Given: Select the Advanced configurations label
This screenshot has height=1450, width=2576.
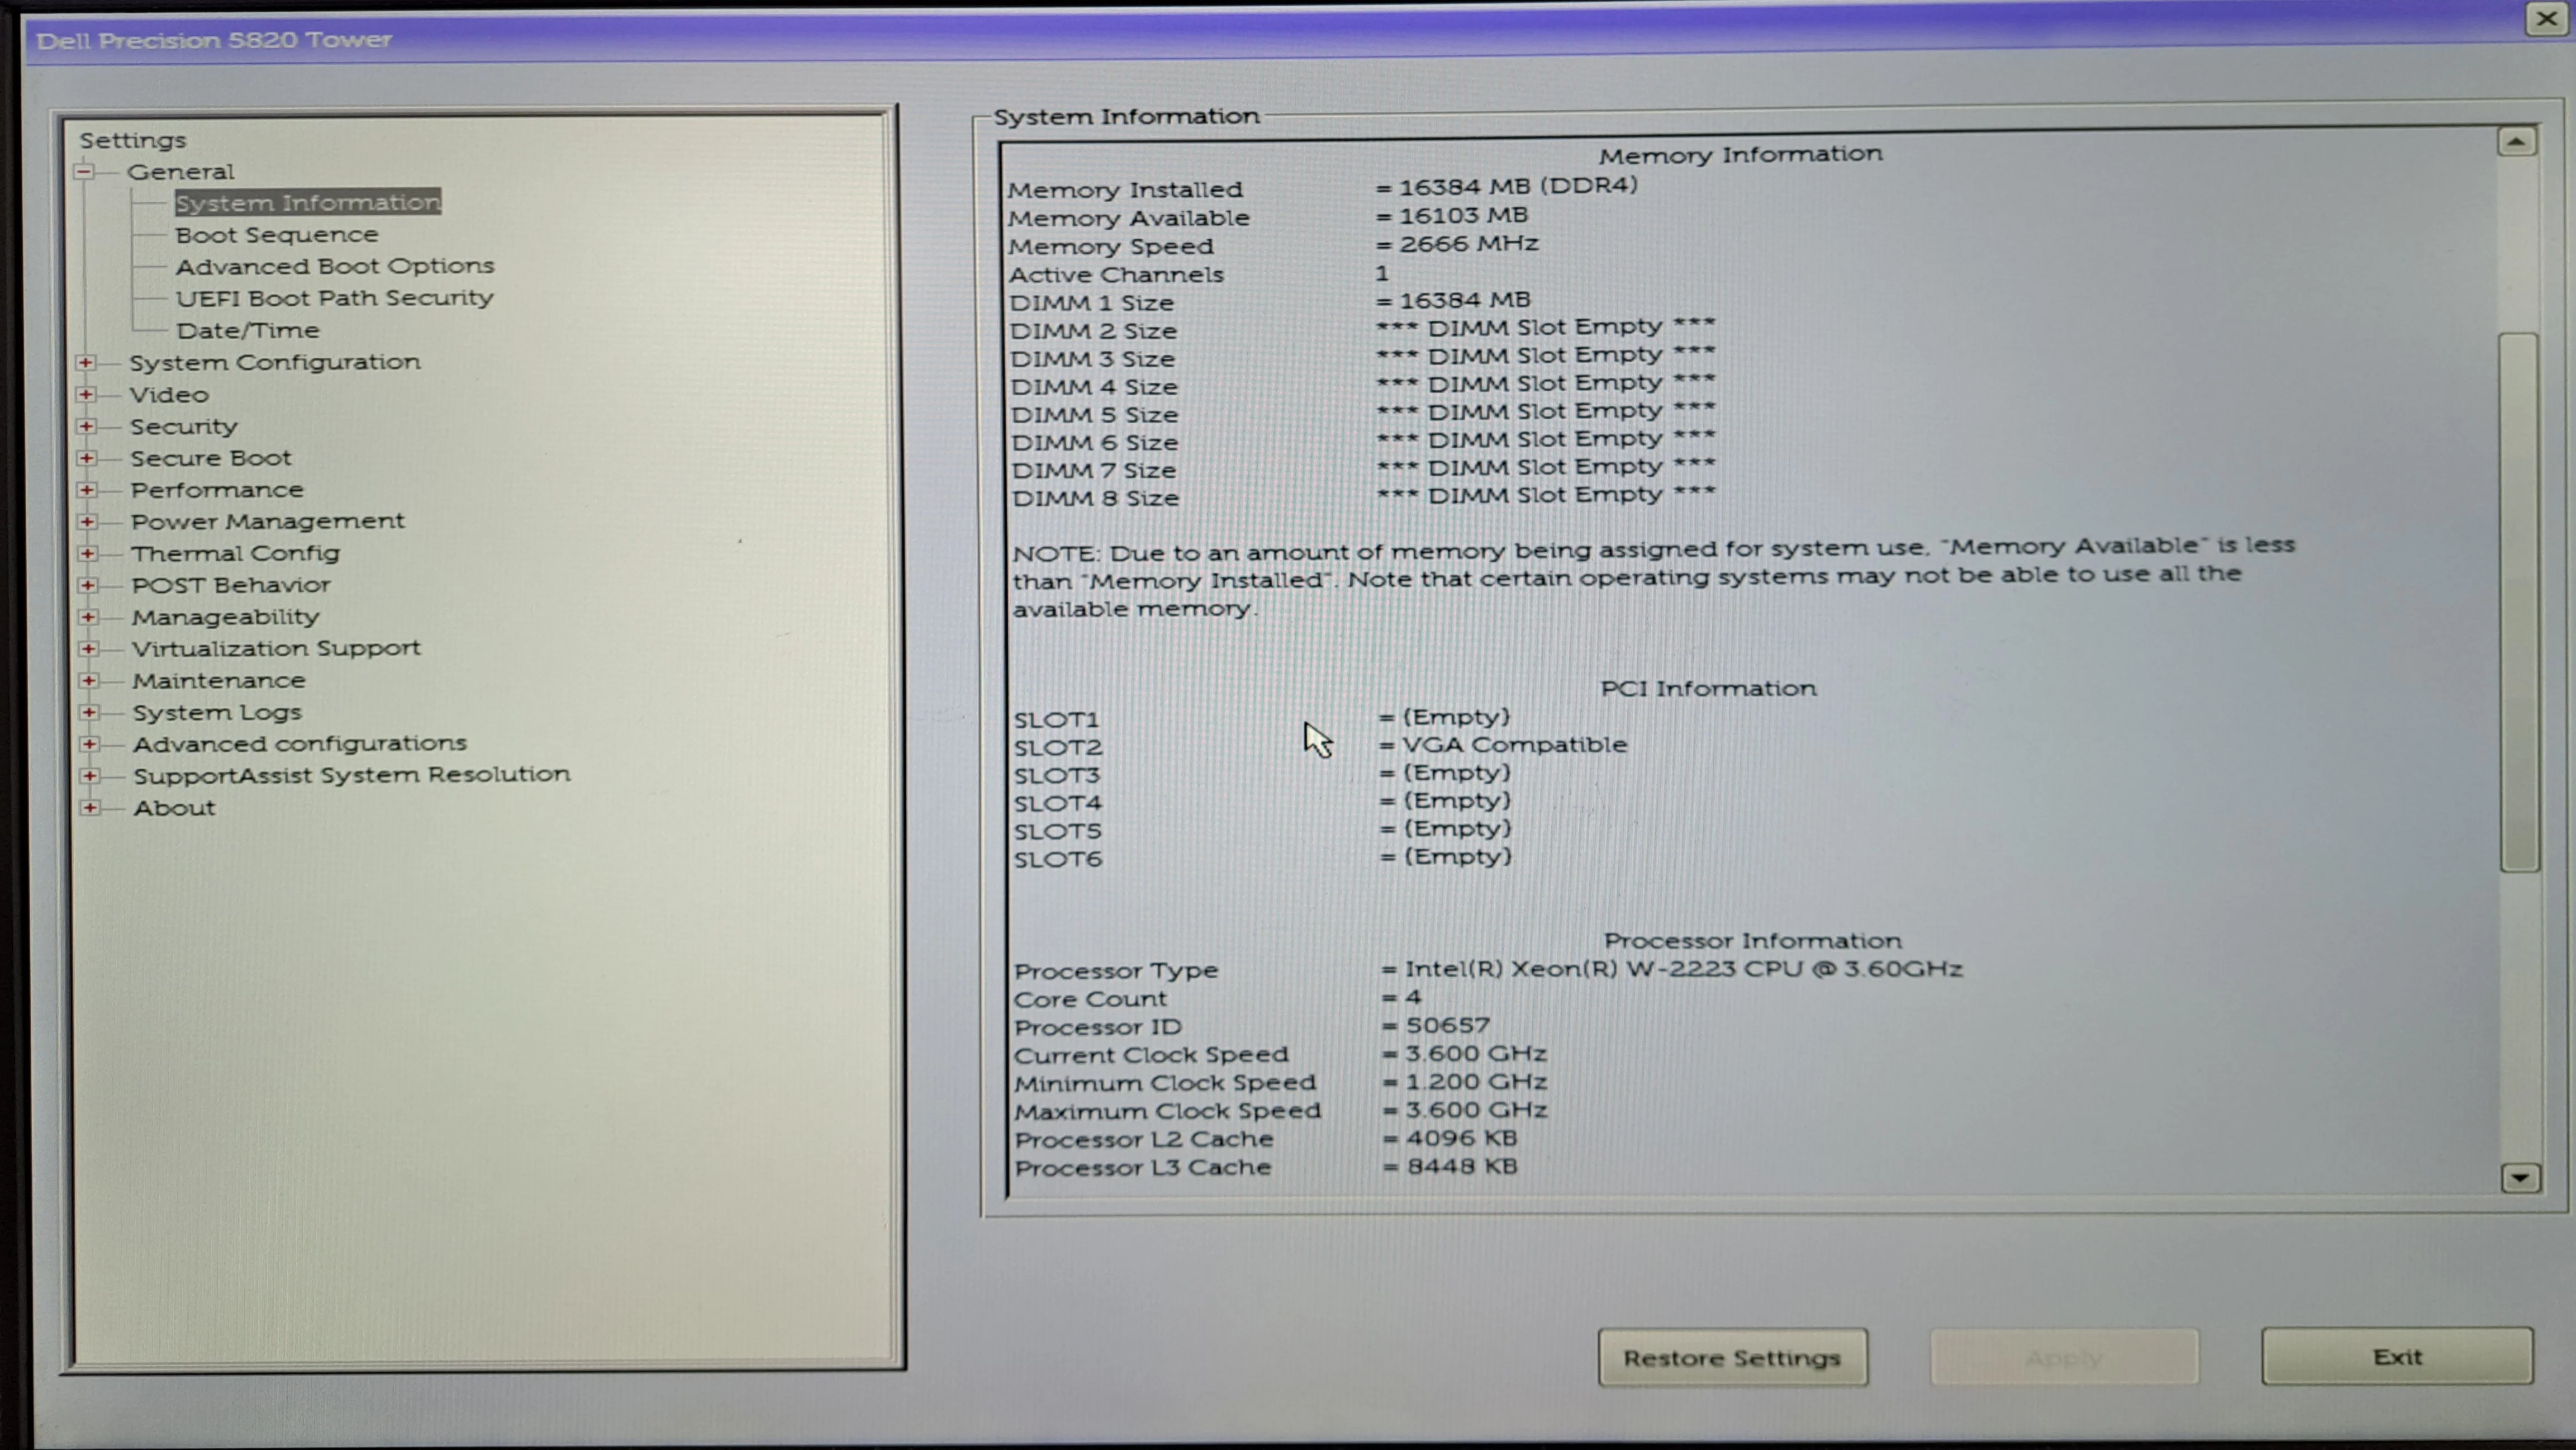Looking at the screenshot, I should click(300, 743).
